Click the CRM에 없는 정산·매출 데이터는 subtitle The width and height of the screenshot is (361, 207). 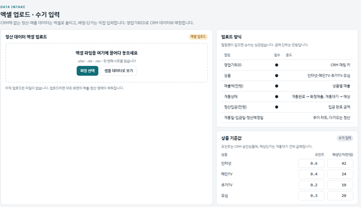97,23
